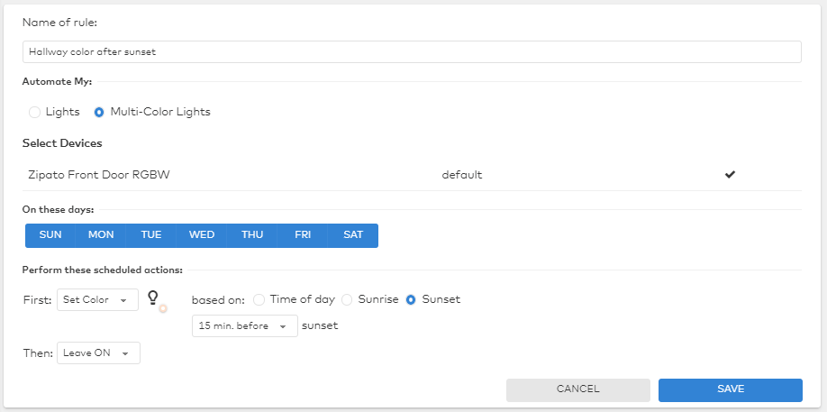The height and width of the screenshot is (412, 827).
Task: Click the SAVE button
Action: (x=730, y=389)
